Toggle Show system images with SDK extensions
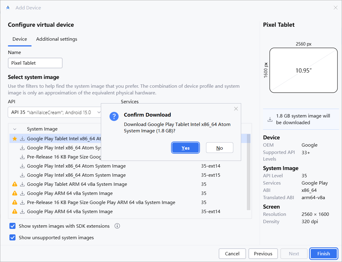 (x=12, y=226)
